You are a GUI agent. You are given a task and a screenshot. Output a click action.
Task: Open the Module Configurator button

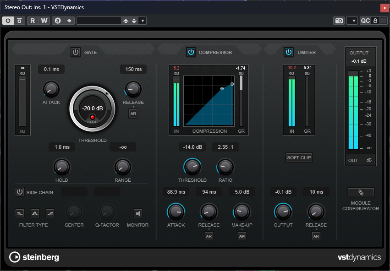click(x=361, y=192)
